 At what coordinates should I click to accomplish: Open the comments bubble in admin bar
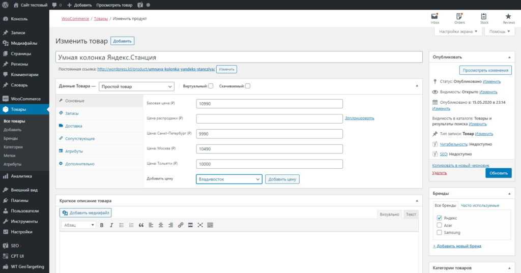click(56, 5)
